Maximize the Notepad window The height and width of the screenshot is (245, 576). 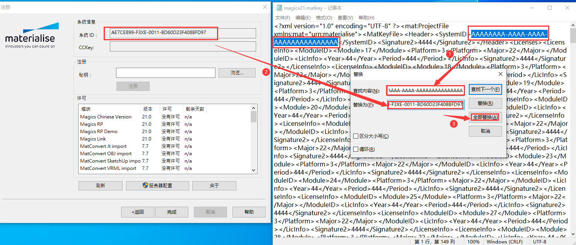click(x=550, y=8)
